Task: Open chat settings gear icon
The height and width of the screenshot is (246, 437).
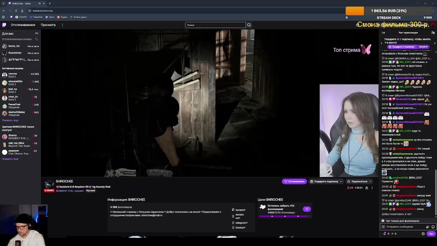Action: pos(423,234)
